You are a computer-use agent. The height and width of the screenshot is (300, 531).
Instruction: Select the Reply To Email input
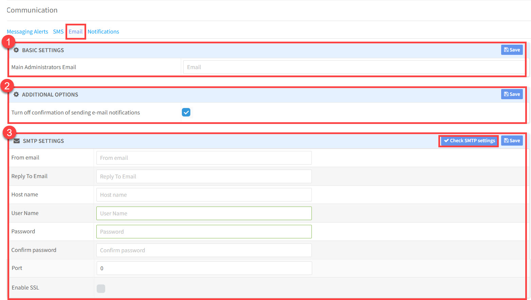click(x=204, y=176)
